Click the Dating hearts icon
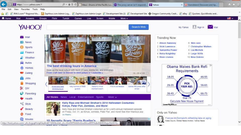This screenshot has width=241, height=135. pyautogui.click(x=22, y=73)
